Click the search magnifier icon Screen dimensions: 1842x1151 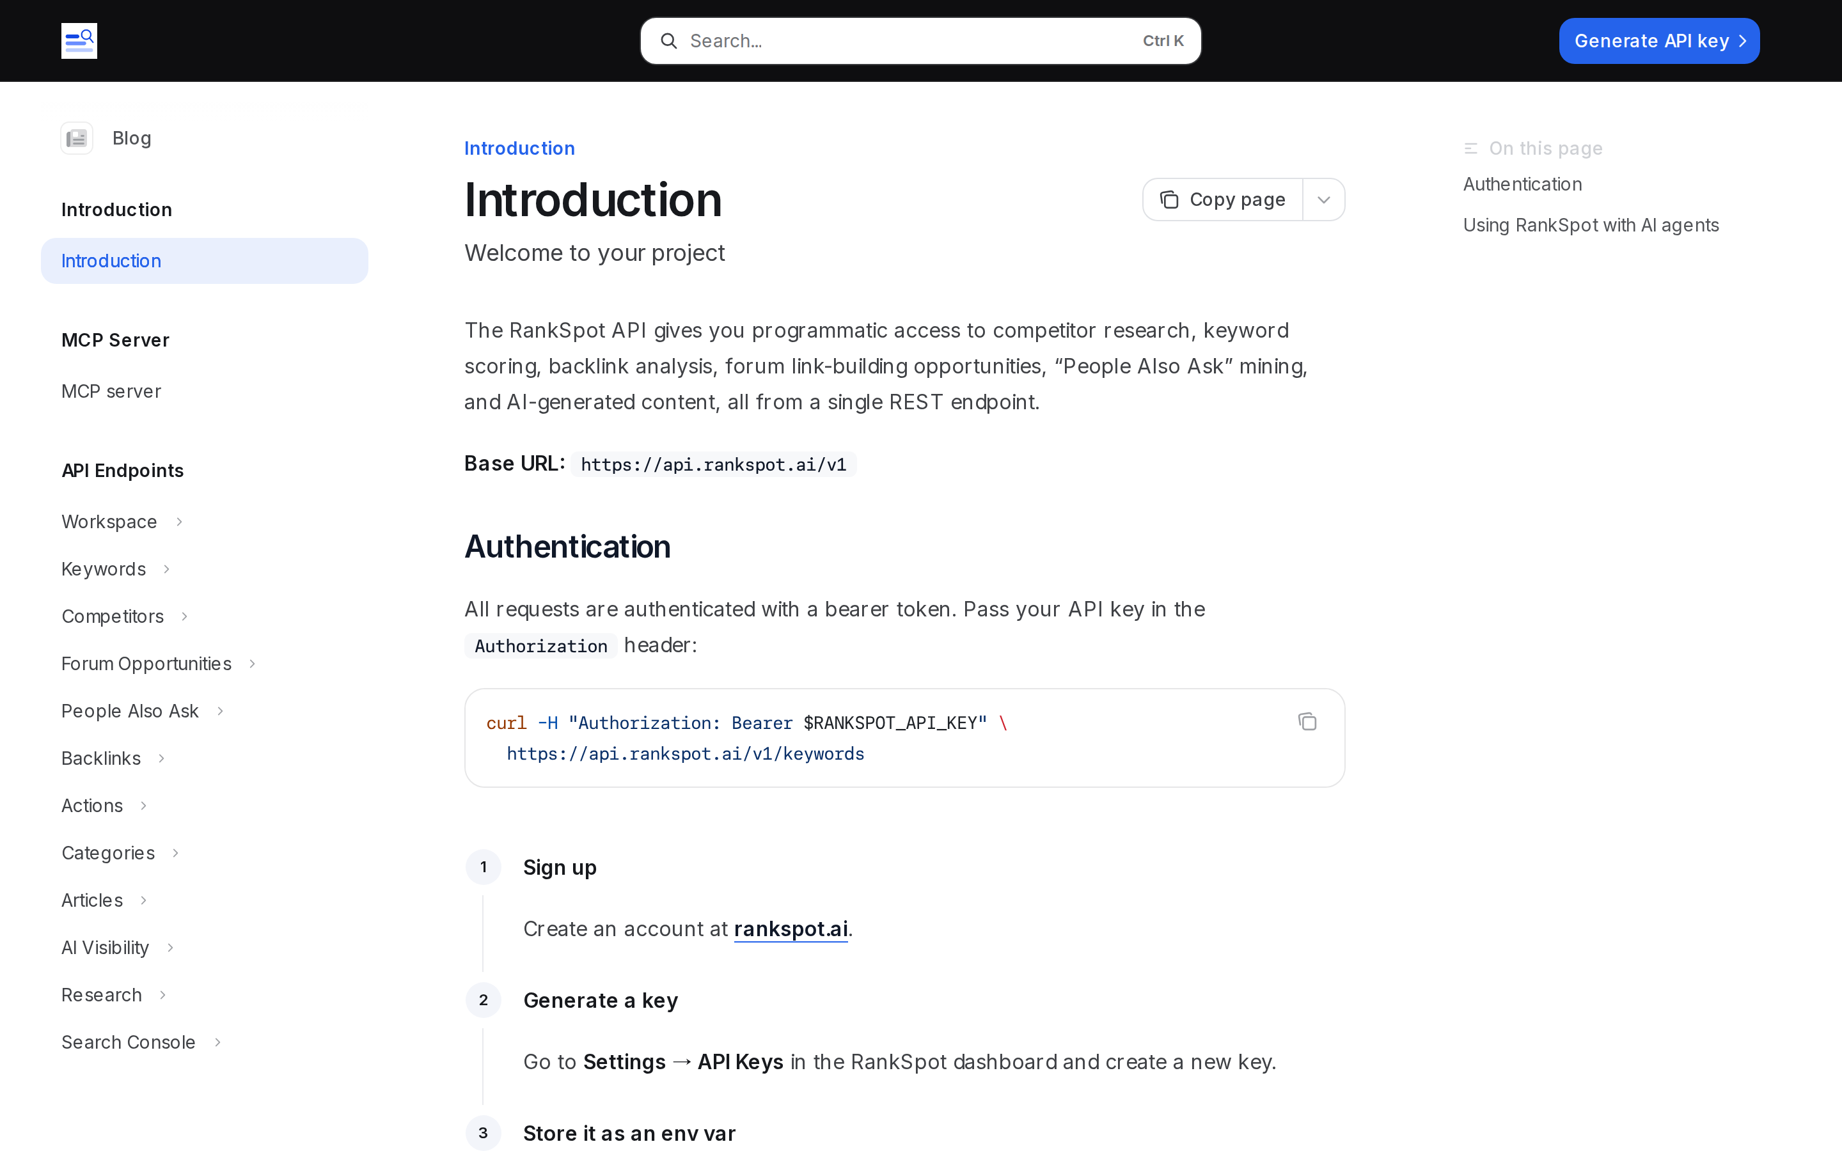pyautogui.click(x=668, y=41)
